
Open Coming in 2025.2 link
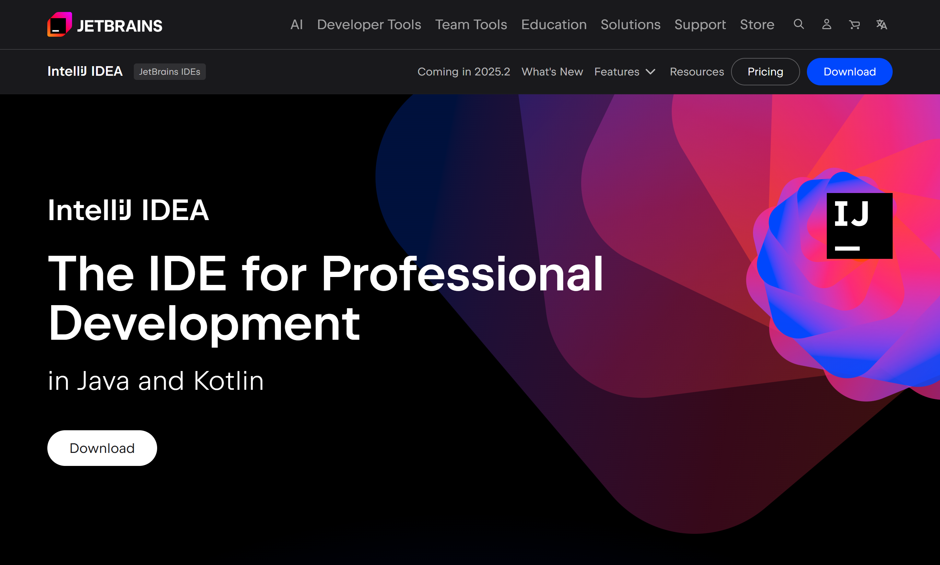pos(463,72)
